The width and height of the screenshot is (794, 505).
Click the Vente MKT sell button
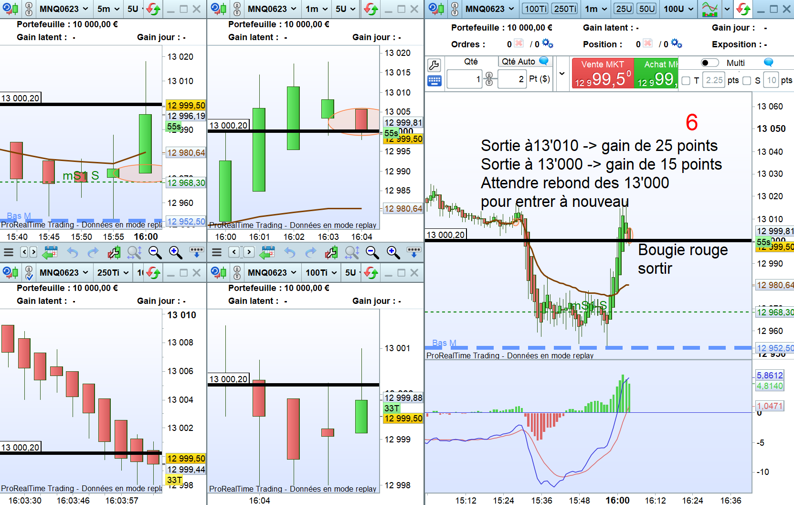(603, 73)
